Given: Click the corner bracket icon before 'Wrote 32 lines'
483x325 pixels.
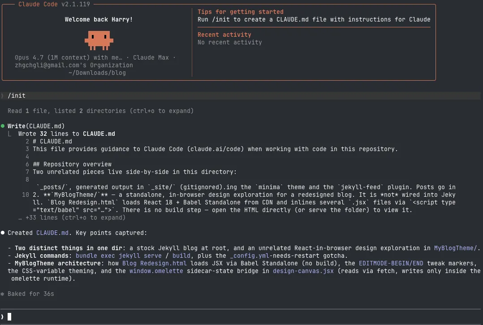Looking at the screenshot, I should pos(10,134).
